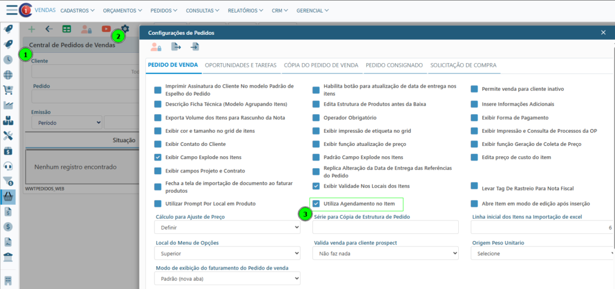This screenshot has width=615, height=289.
Task: Click the Pedido input field
Action: tap(85, 97)
